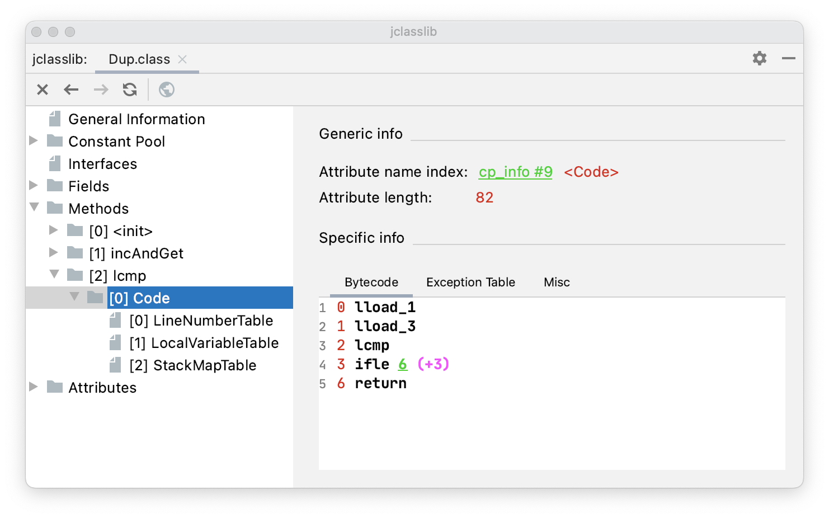This screenshot has height=518, width=829.
Task: Click the reload refresh toolbar icon
Action: [130, 90]
